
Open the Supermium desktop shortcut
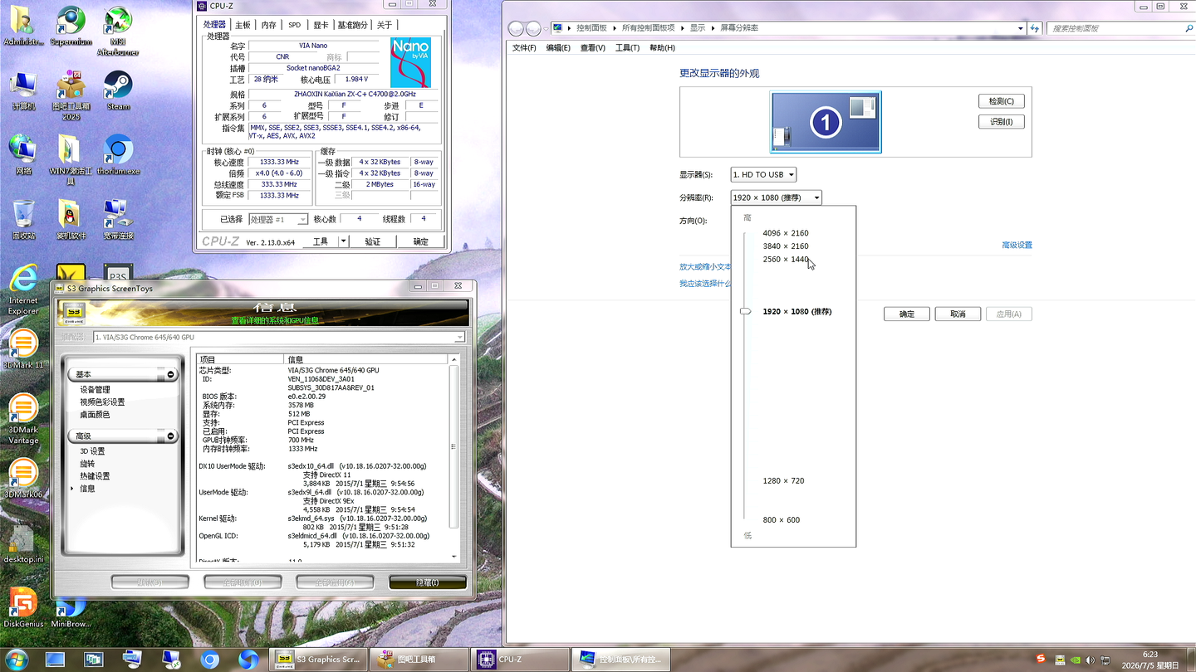71,26
